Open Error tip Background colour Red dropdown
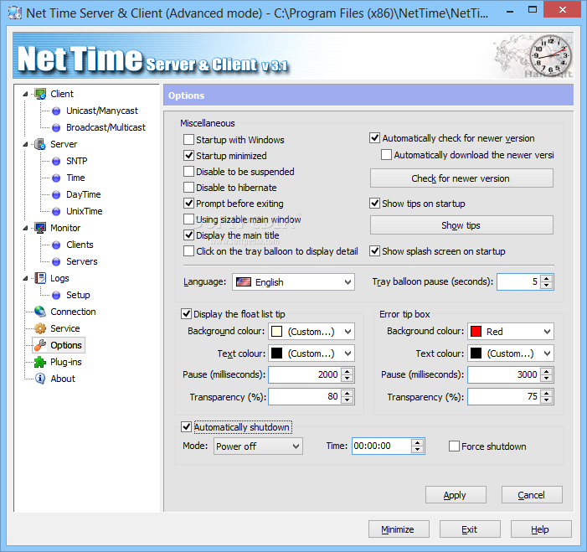587x552 pixels. (x=511, y=332)
